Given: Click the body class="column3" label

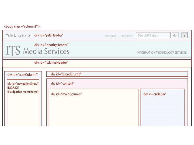Looking at the screenshot, I should [x=22, y=27].
